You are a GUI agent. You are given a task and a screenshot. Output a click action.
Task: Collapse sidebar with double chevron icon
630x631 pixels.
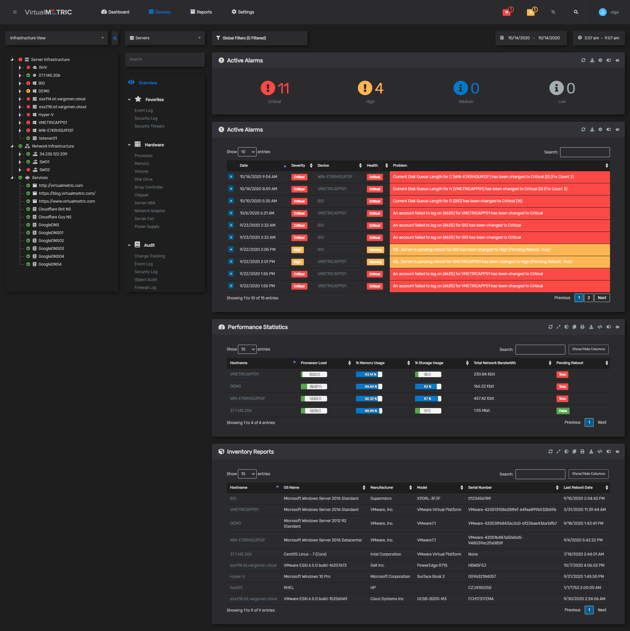pos(115,38)
